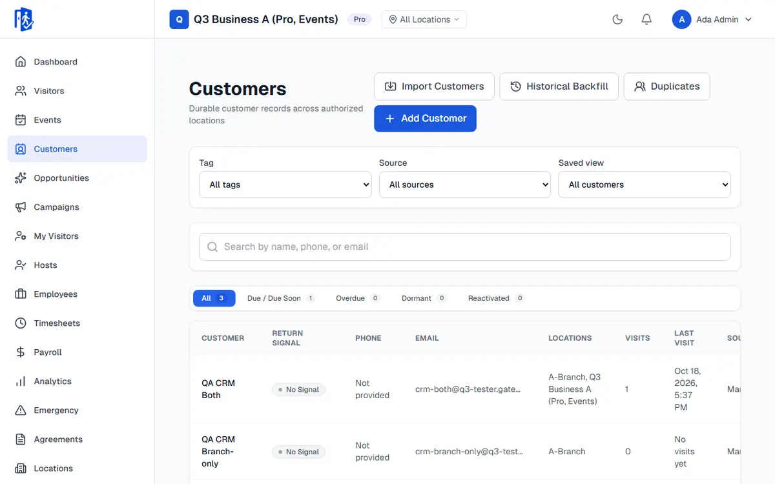Switch to the Dormant tab

[424, 298]
